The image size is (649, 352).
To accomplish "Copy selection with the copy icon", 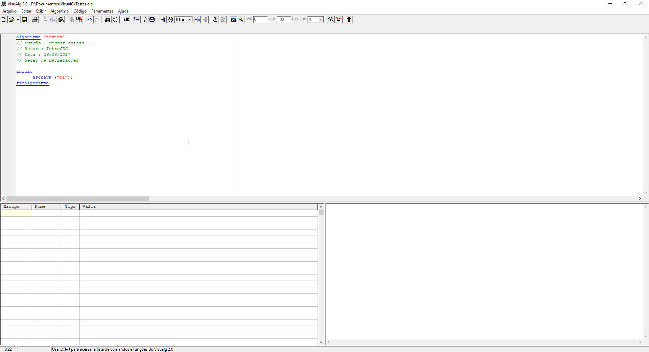I will [53, 20].
